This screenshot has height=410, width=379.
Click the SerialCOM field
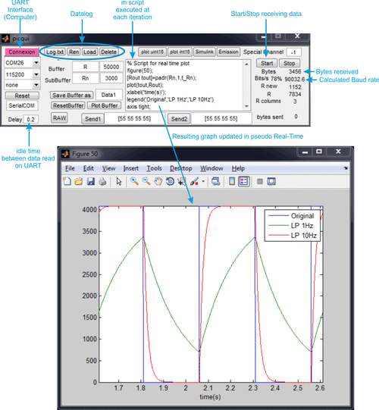[22, 105]
